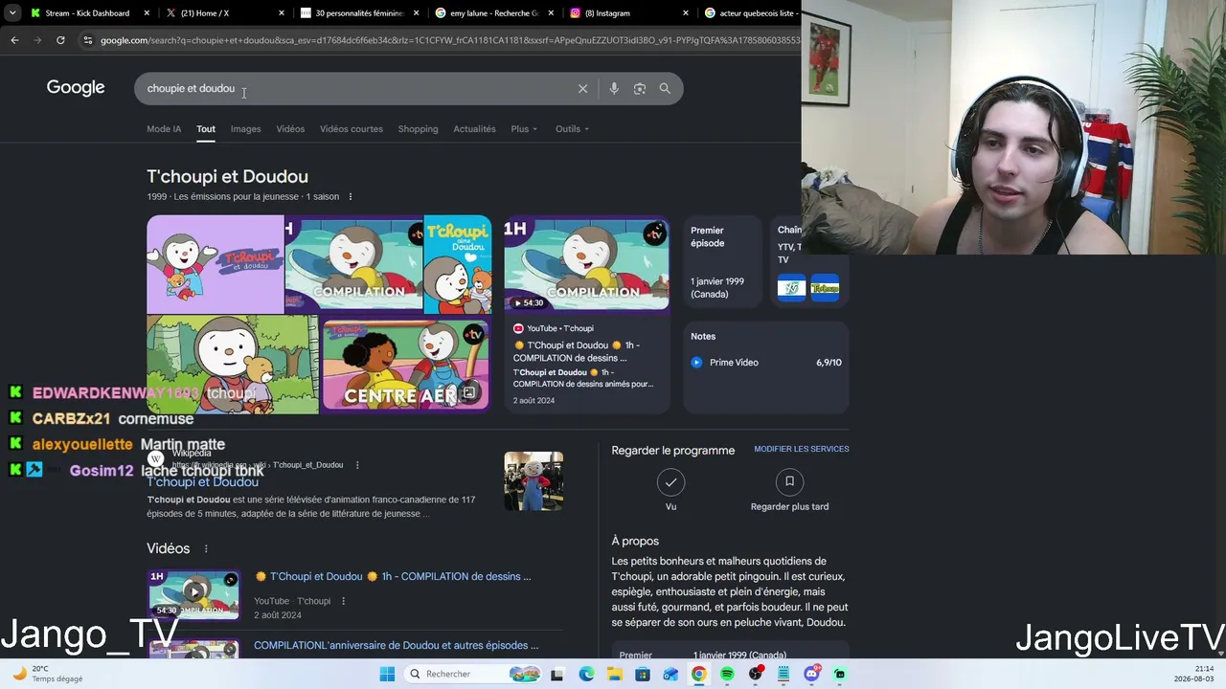Open the Mode IA search filter
Screen dimensions: 1226x689
point(164,129)
